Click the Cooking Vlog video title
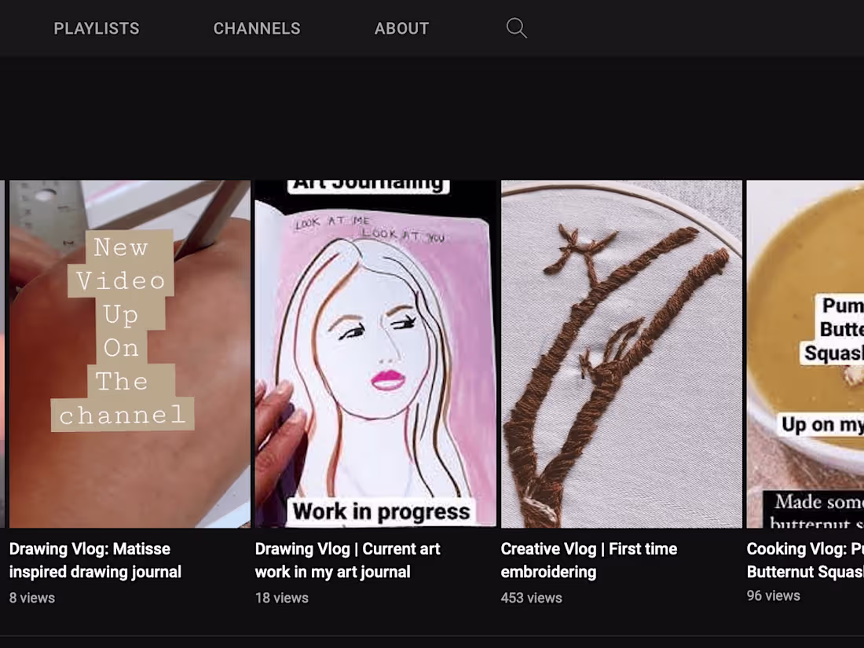 (x=805, y=560)
